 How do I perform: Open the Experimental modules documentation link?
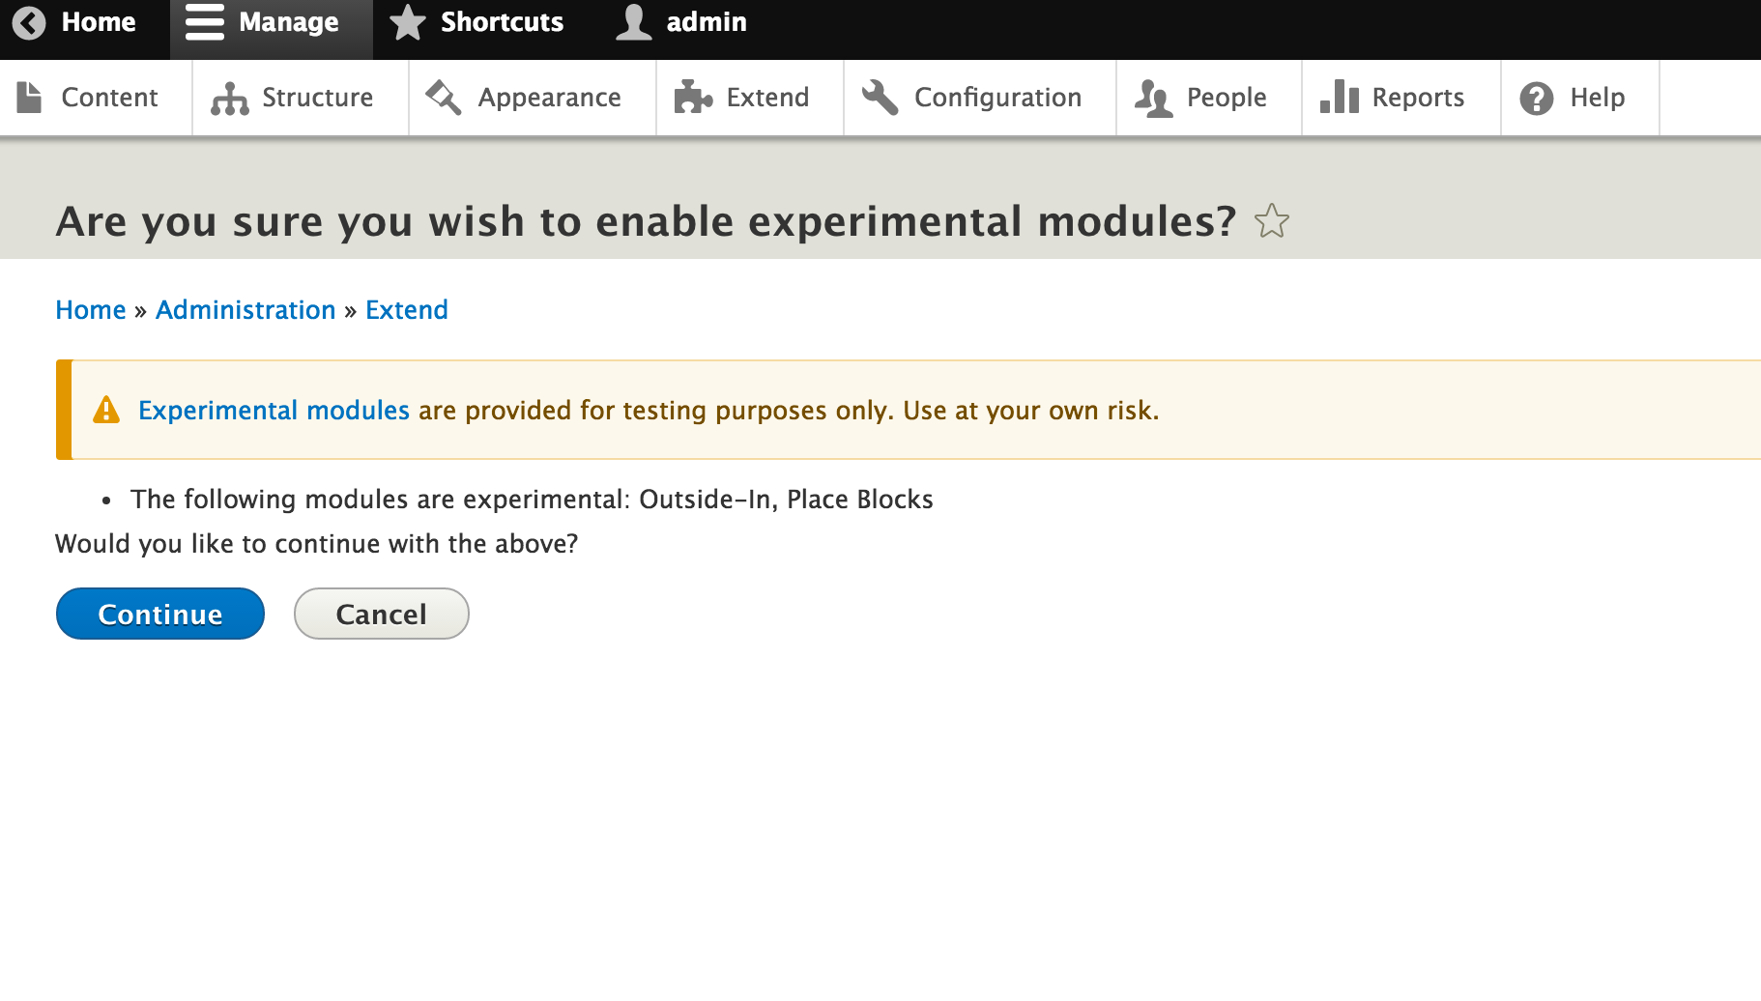(274, 410)
